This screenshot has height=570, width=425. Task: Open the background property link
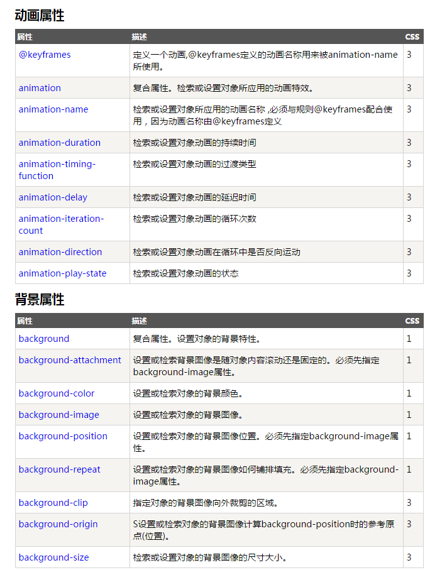pos(44,339)
